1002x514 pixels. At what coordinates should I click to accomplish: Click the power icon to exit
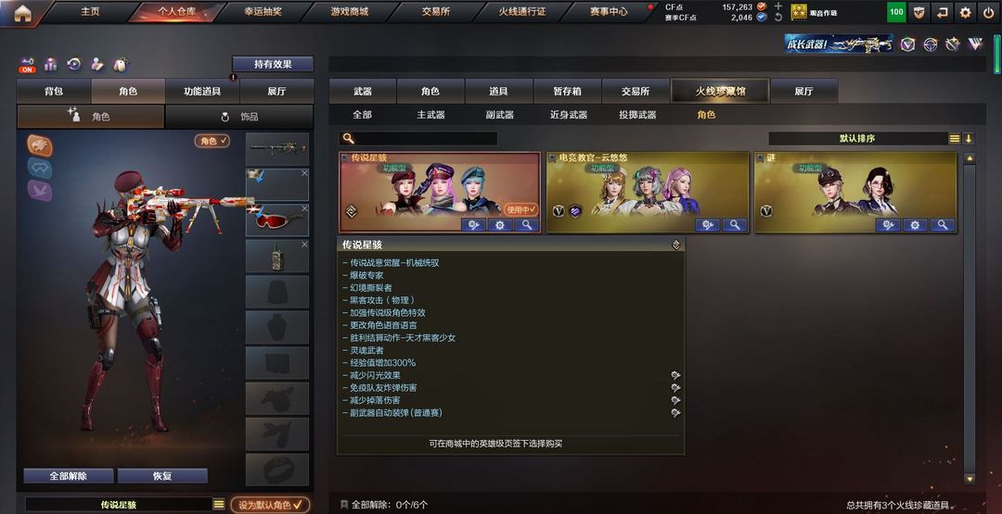pos(989,12)
